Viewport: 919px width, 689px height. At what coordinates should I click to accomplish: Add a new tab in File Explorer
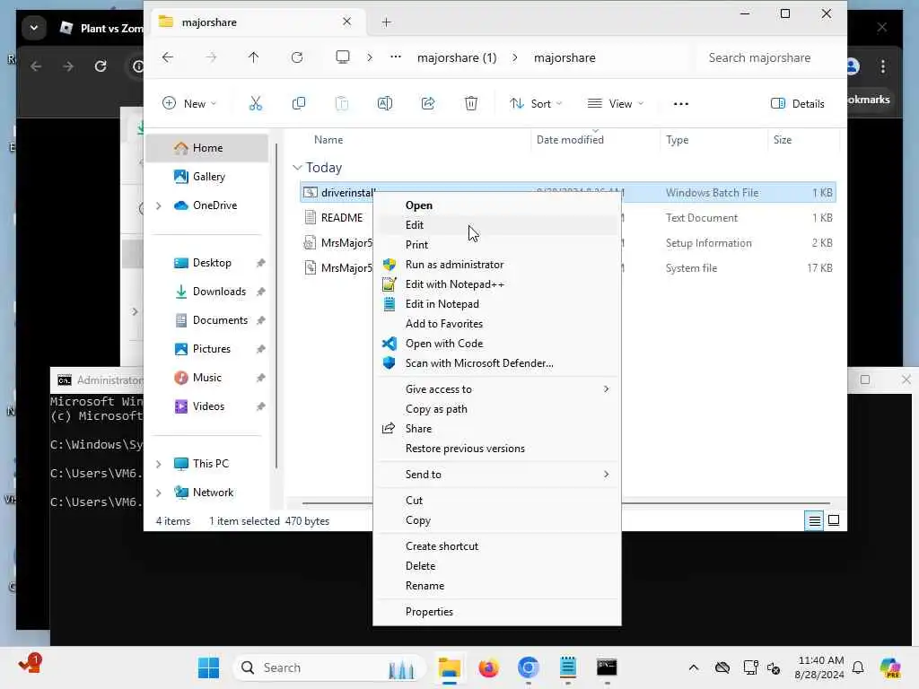click(386, 22)
